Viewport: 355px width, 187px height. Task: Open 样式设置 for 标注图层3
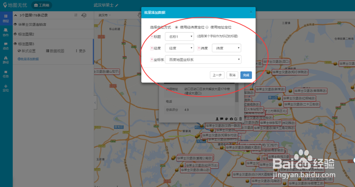click(x=27, y=51)
